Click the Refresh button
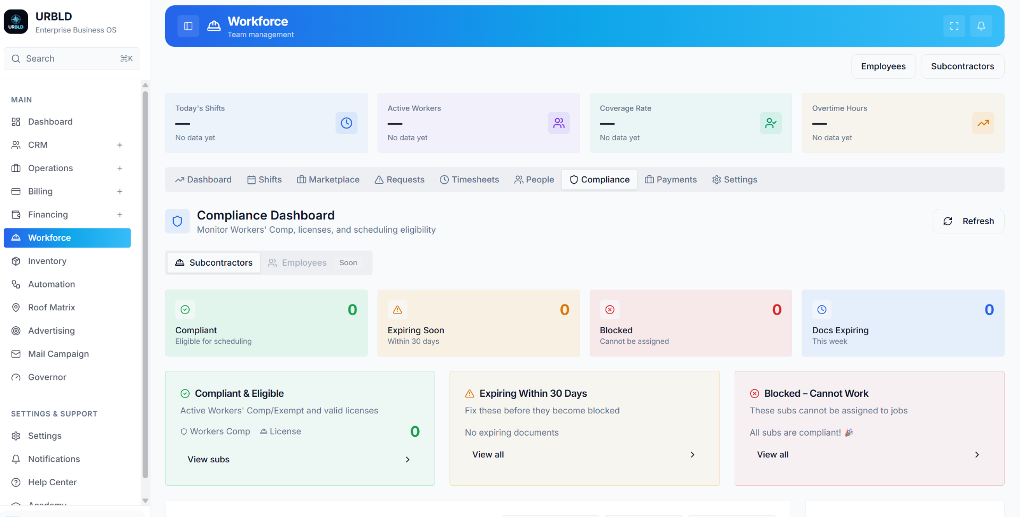The image size is (1020, 517). point(968,221)
